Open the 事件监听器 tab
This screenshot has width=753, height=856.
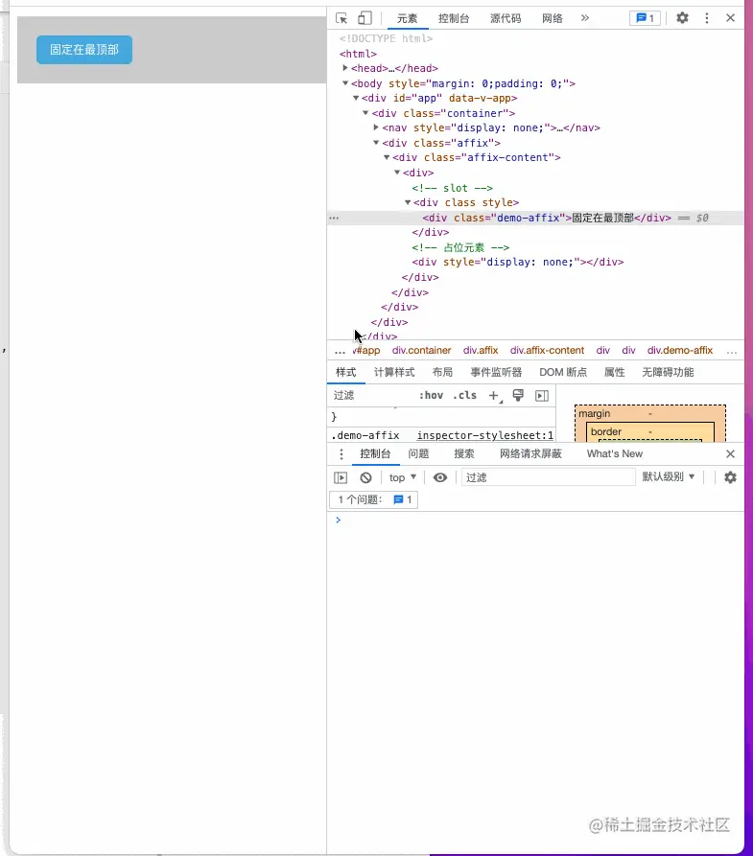coord(496,372)
